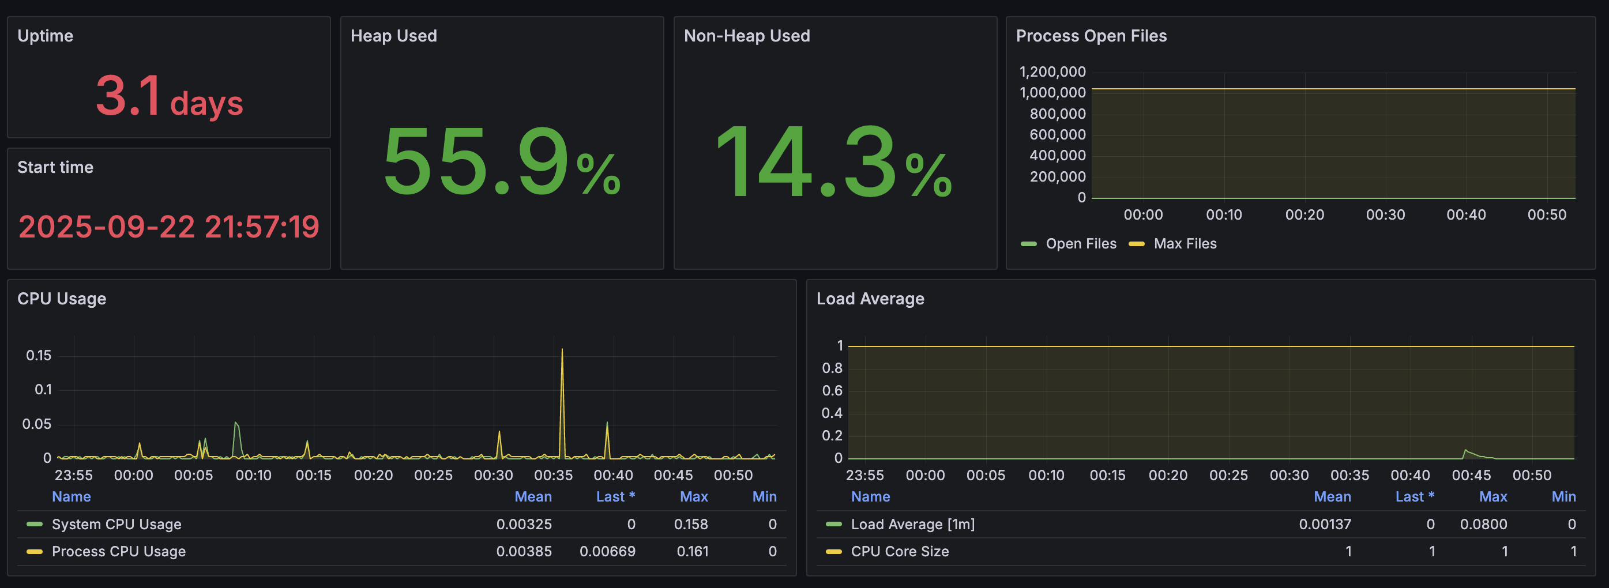Sort CPU Usage legend by Mean
This screenshot has height=588, width=1609.
click(533, 497)
